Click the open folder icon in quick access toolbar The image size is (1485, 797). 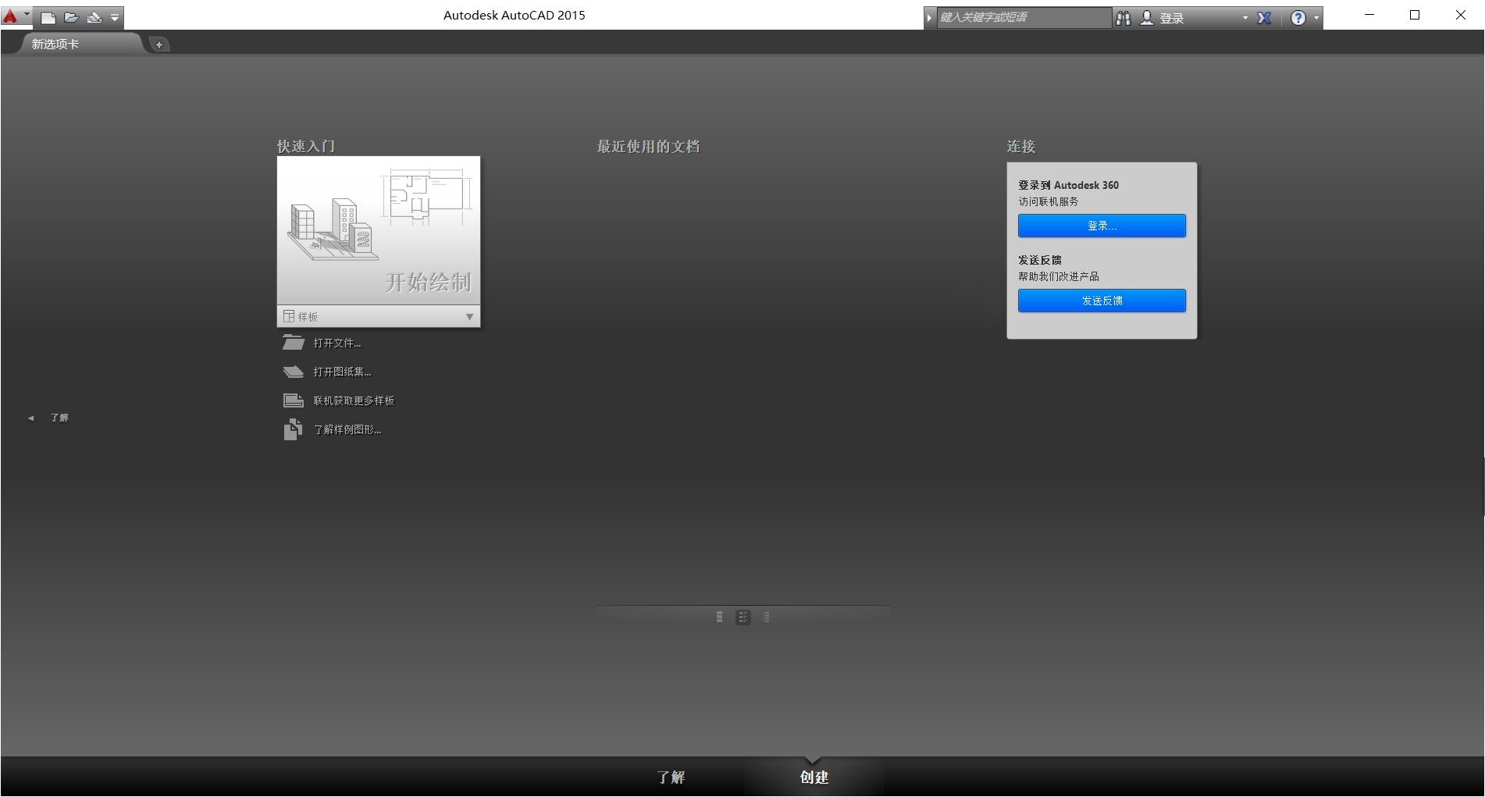pos(72,17)
